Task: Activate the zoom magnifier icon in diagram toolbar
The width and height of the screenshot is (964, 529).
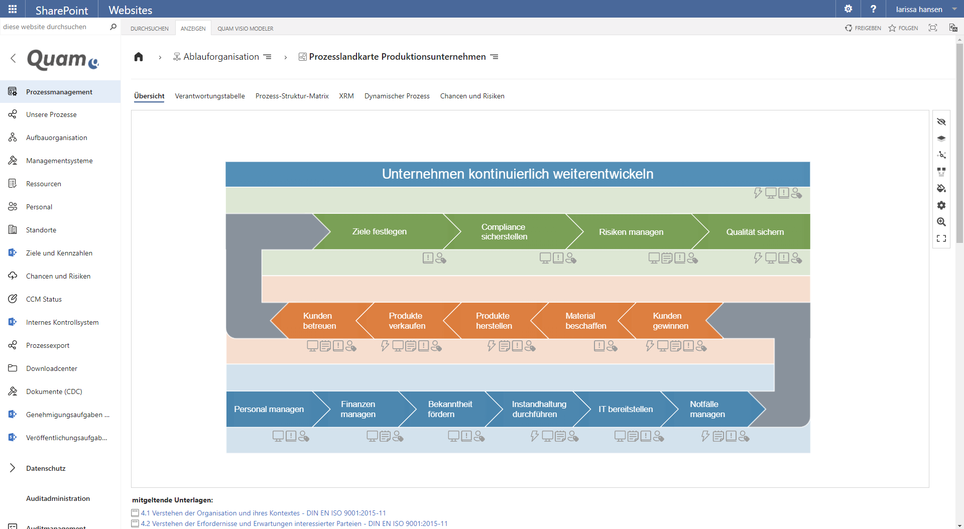Action: 942,222
